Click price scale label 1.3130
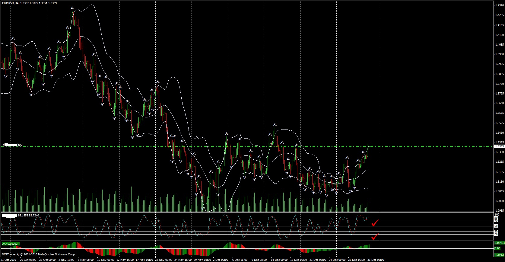The image size is (505, 262). pos(499,182)
